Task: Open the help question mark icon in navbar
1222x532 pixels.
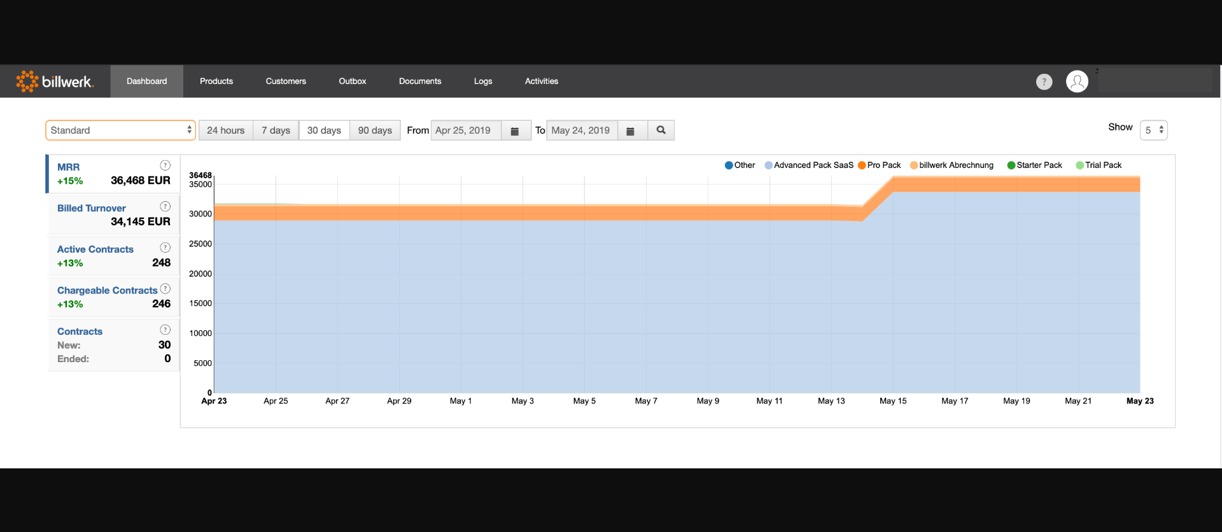Action: [1044, 81]
